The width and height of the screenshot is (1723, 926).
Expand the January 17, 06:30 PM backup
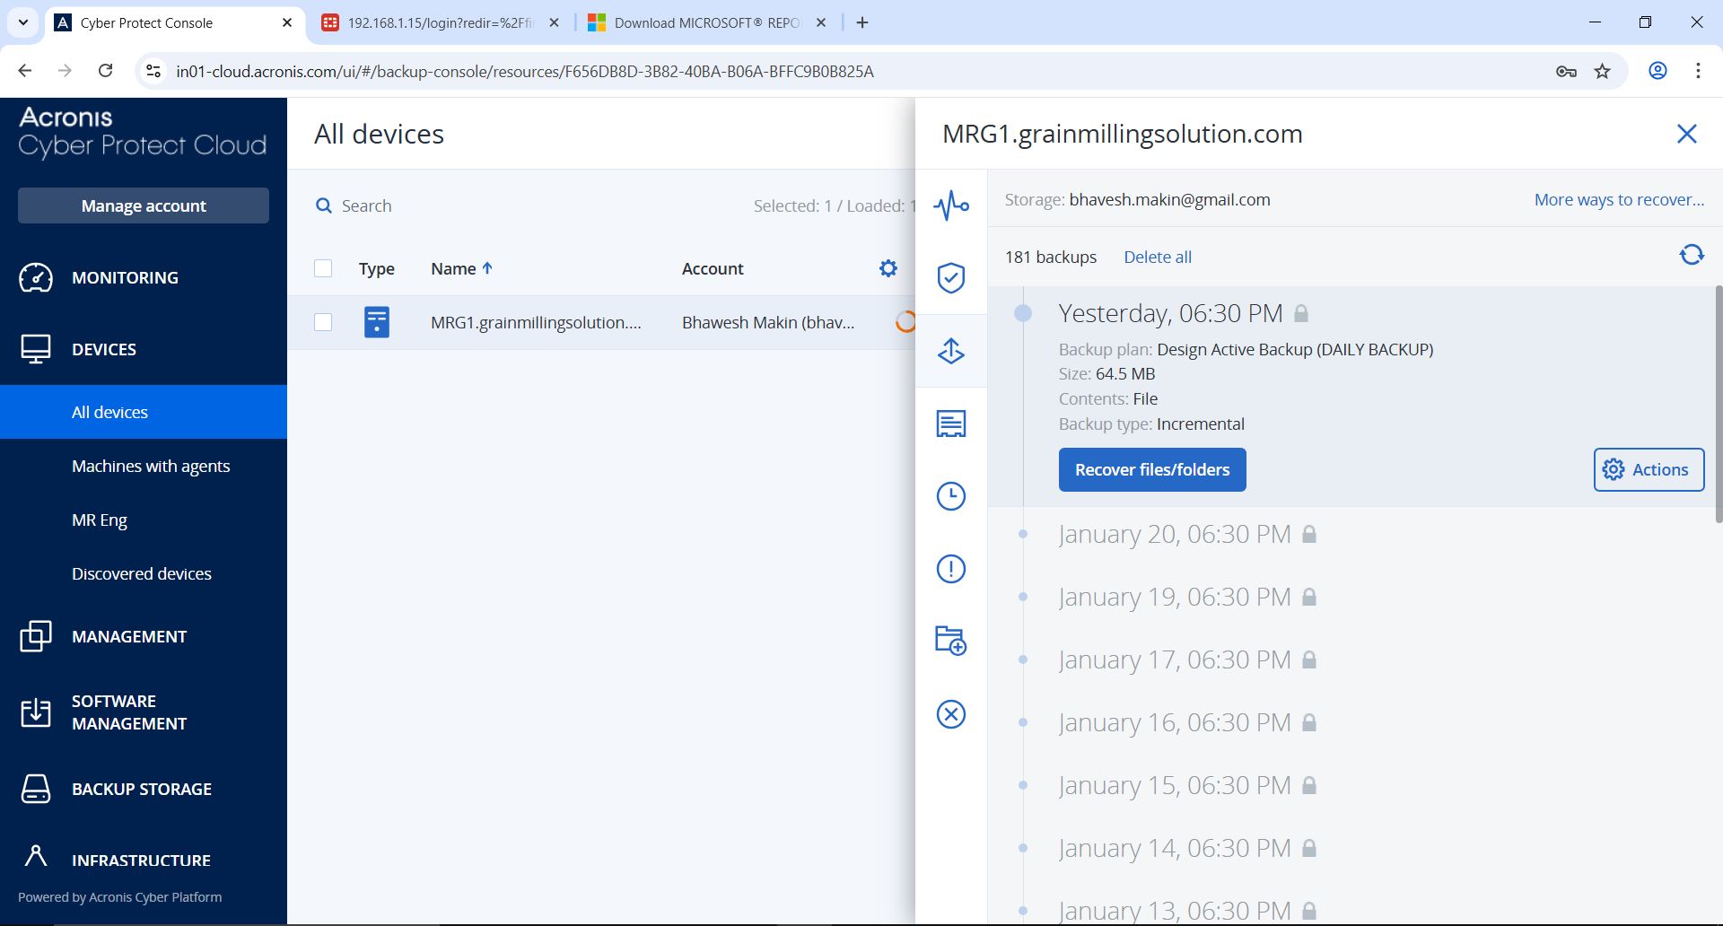1175,660
